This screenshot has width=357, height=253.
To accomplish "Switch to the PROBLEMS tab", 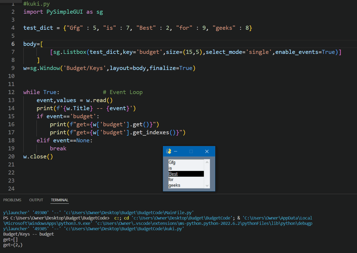I will tap(12, 200).
